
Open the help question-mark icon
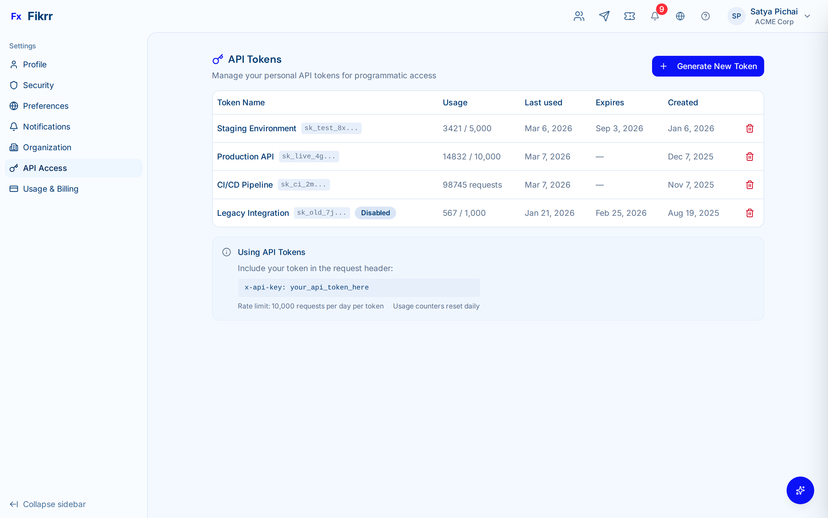pos(706,16)
